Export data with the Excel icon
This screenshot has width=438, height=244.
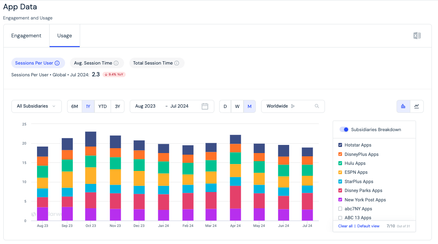coord(417,36)
